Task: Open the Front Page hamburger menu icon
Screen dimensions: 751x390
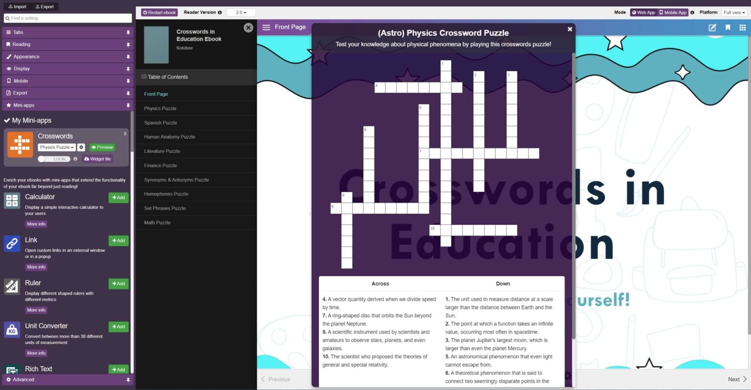Action: [x=266, y=27]
